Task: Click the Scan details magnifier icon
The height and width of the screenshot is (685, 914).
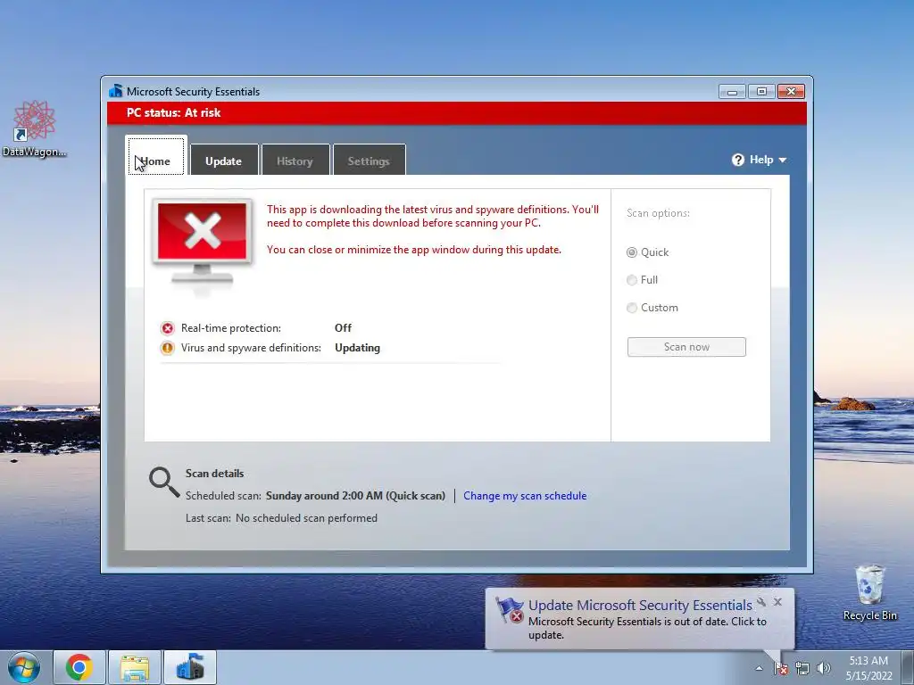Action: click(164, 483)
